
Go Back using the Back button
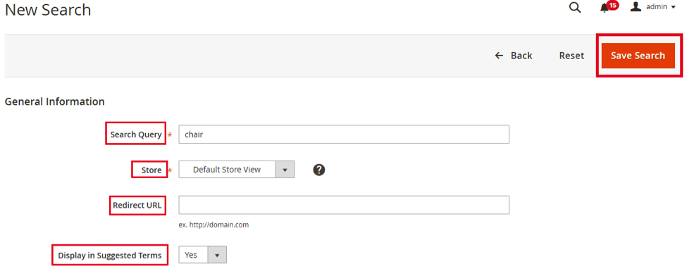[x=514, y=56]
